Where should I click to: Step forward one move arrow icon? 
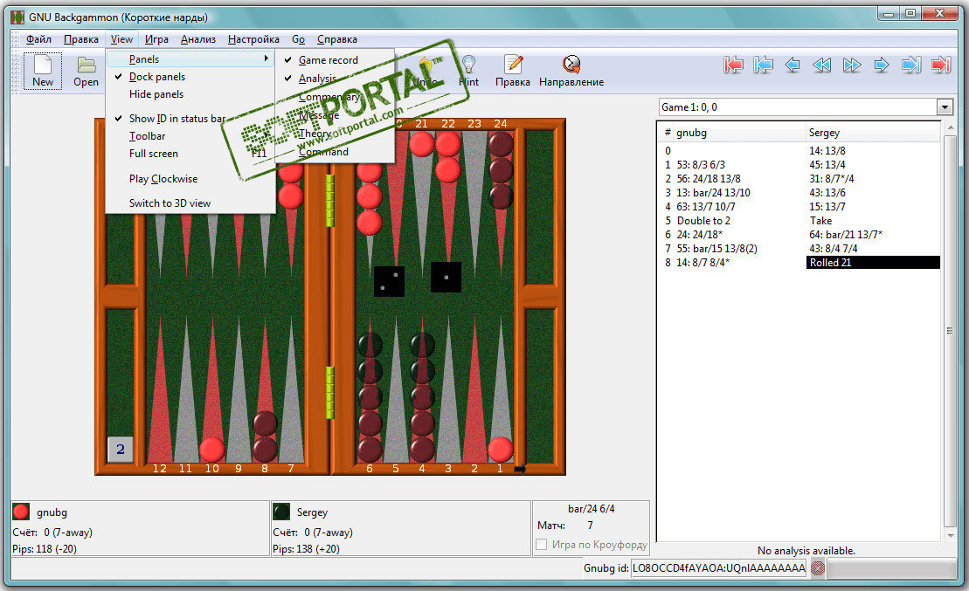point(882,65)
